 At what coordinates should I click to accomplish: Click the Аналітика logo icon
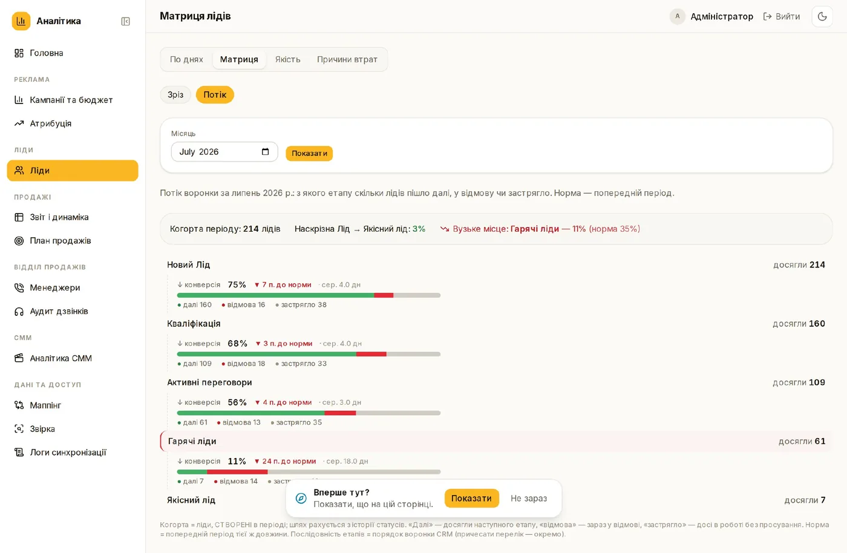click(x=21, y=21)
